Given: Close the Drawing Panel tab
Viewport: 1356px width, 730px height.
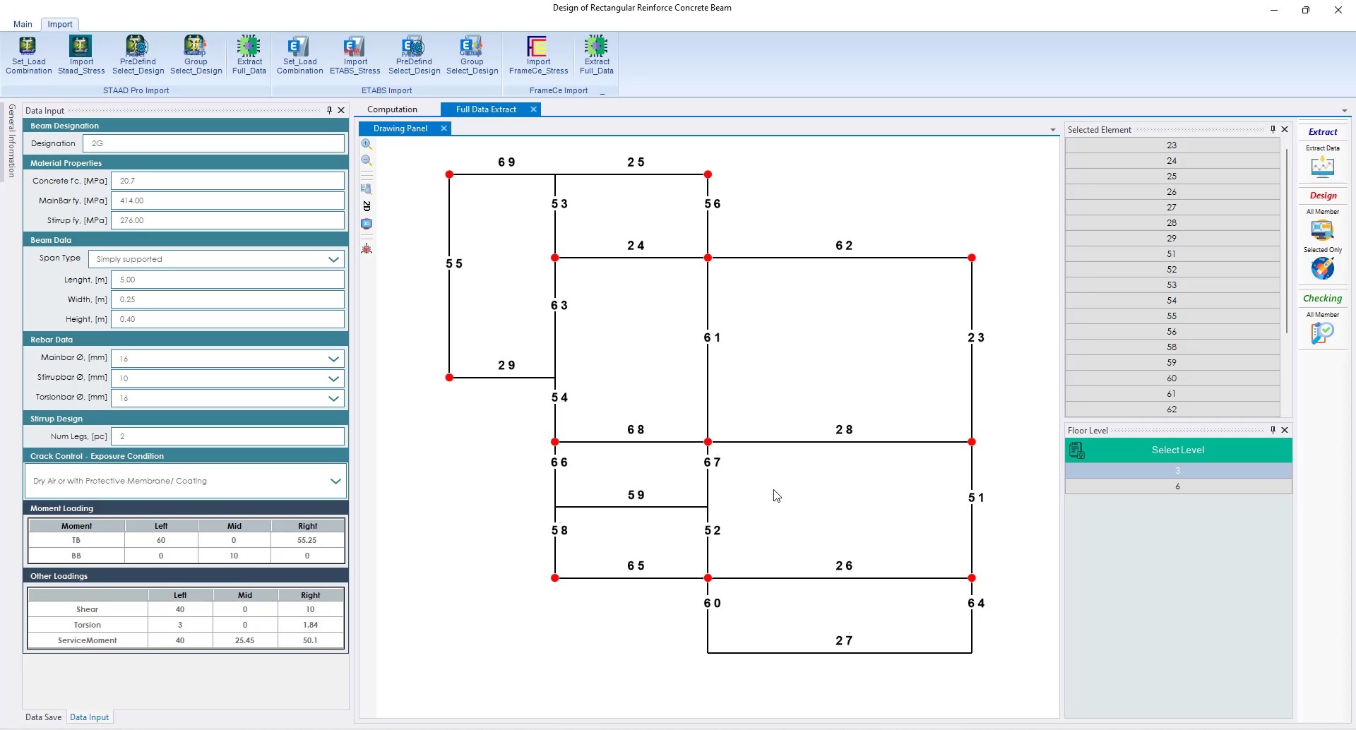Looking at the screenshot, I should click(444, 128).
